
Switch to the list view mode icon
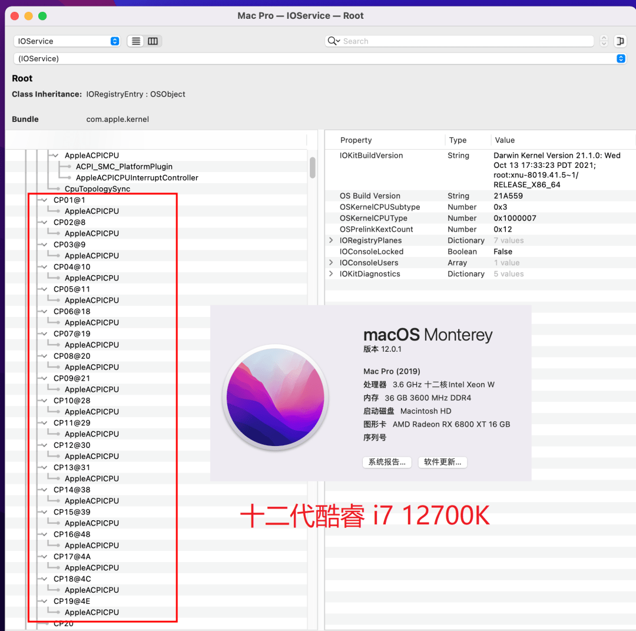click(136, 41)
